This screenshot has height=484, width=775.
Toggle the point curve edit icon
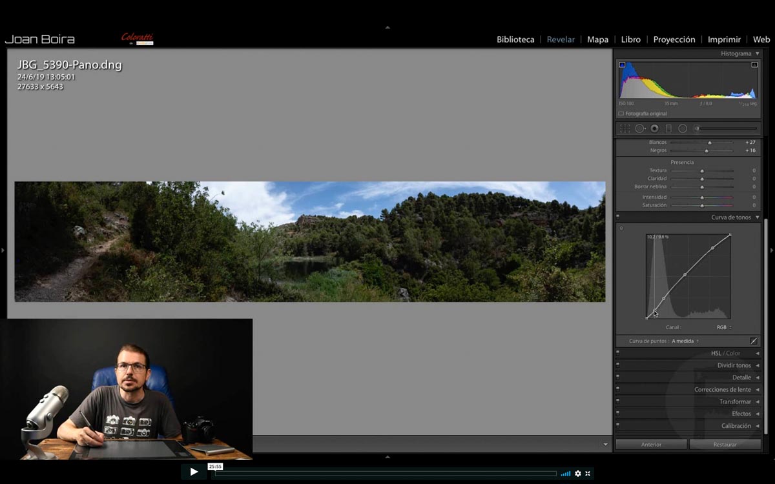pos(754,341)
